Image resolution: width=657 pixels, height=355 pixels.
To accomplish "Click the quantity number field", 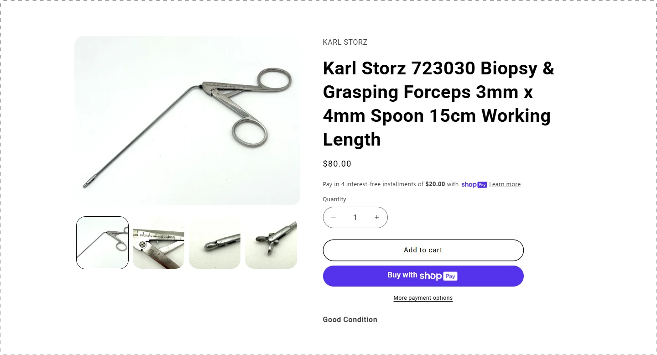I will [x=355, y=217].
